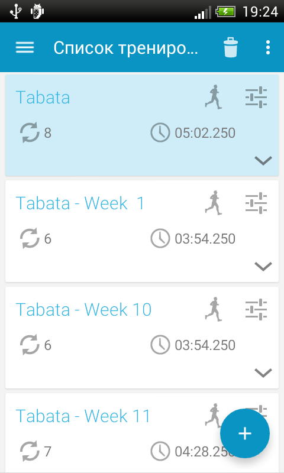Select the Tabata - Week 1 title
Screen dimensions: 284x473
tap(80, 203)
